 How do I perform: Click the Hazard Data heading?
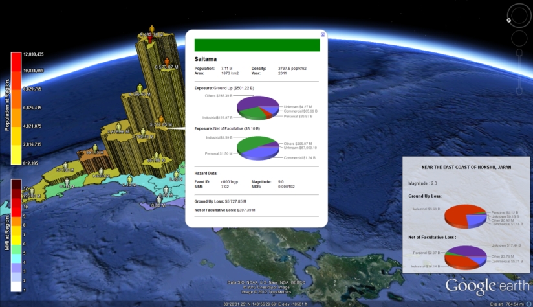[x=206, y=173]
